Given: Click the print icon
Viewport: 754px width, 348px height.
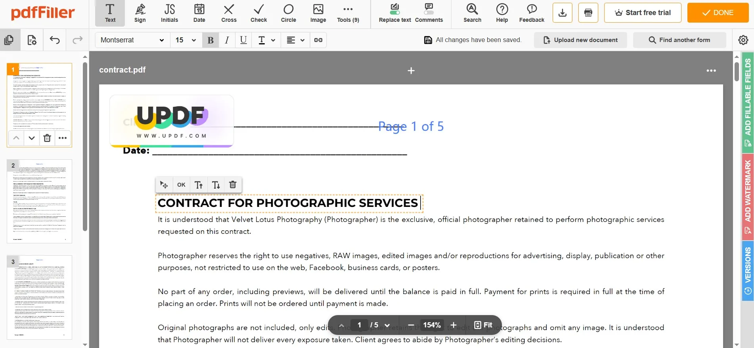Looking at the screenshot, I should point(588,13).
